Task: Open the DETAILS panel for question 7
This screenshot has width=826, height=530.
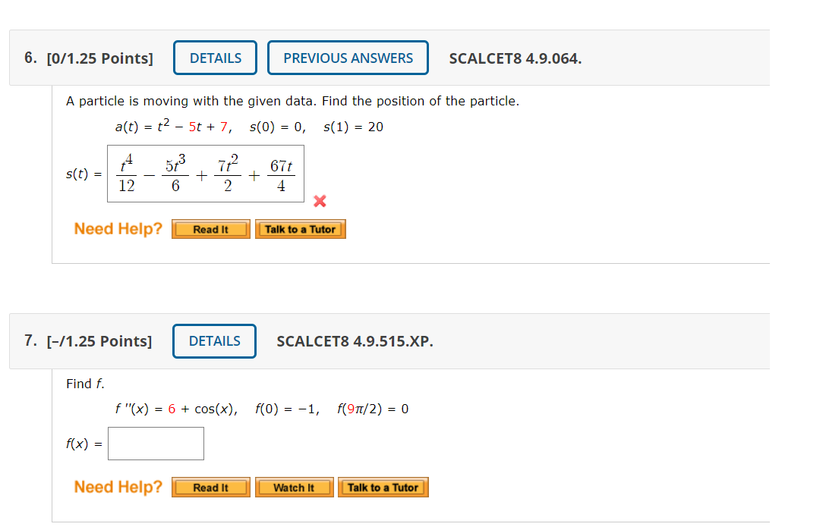Action: pyautogui.click(x=214, y=341)
